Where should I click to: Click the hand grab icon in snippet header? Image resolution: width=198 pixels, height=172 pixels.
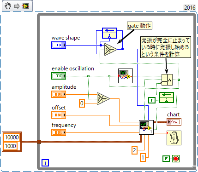coord(8,6)
